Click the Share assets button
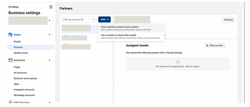This screenshot has height=107, width=250. click(215, 46)
